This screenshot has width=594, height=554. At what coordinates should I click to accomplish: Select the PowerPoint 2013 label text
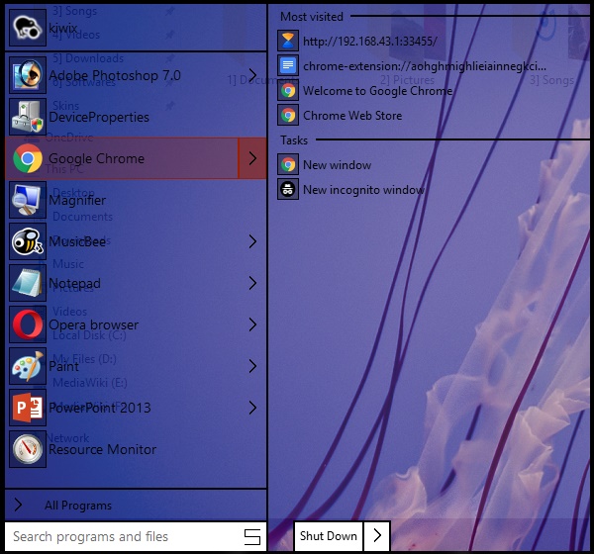click(100, 408)
